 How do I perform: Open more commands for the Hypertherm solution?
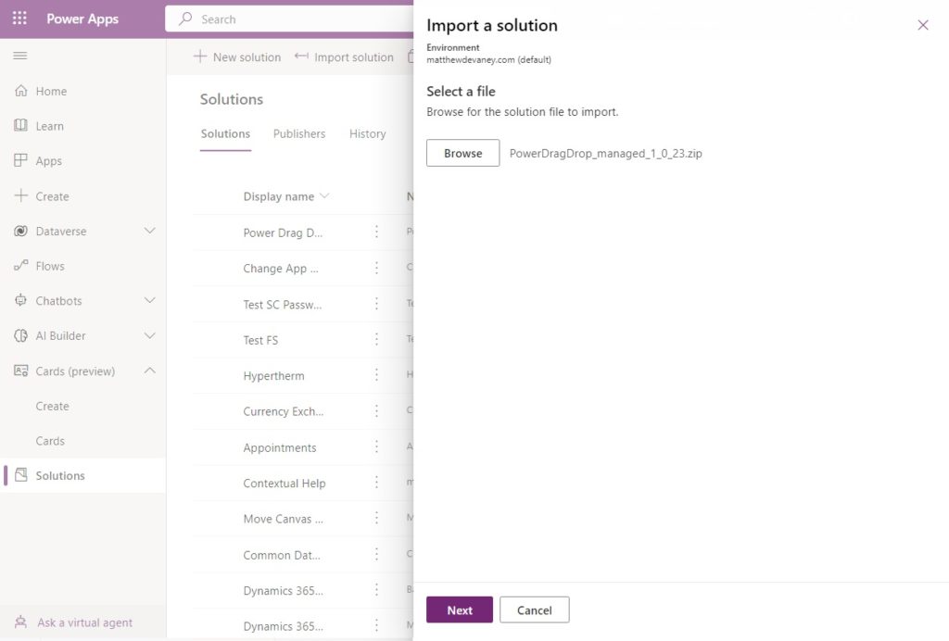click(x=374, y=375)
